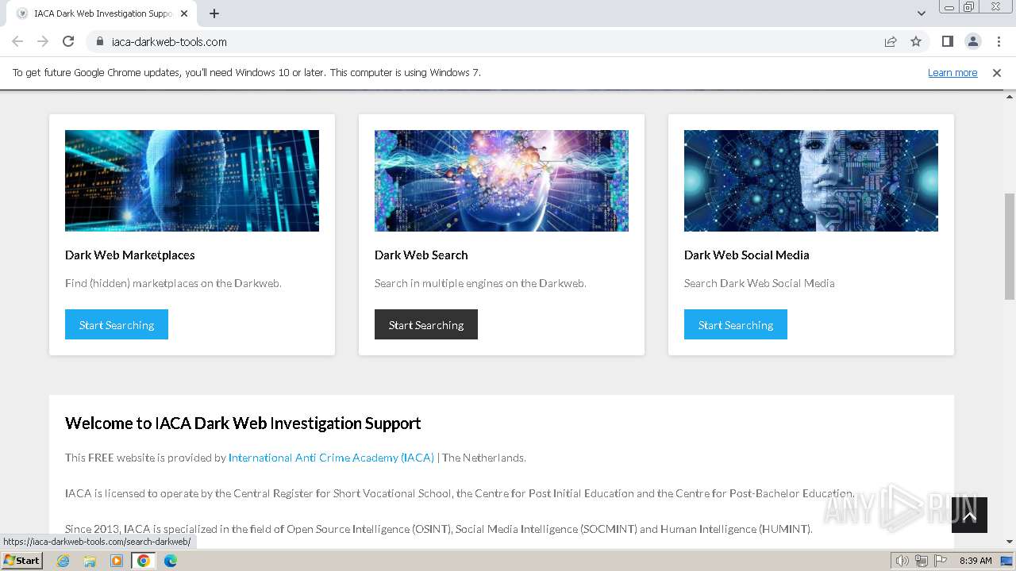The image size is (1016, 571).
Task: Open a new browser tab
Action: pos(214,13)
